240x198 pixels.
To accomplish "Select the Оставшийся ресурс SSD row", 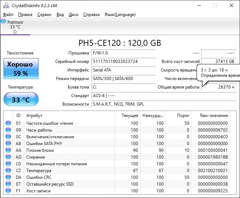I will (117, 184).
